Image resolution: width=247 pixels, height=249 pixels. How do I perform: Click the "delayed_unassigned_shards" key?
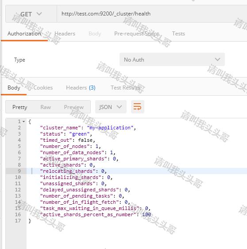pyautogui.click(x=80, y=190)
